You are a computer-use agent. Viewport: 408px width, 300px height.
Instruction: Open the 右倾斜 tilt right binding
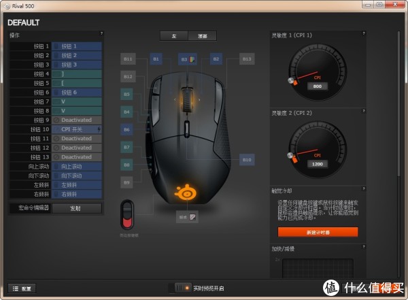(x=76, y=194)
